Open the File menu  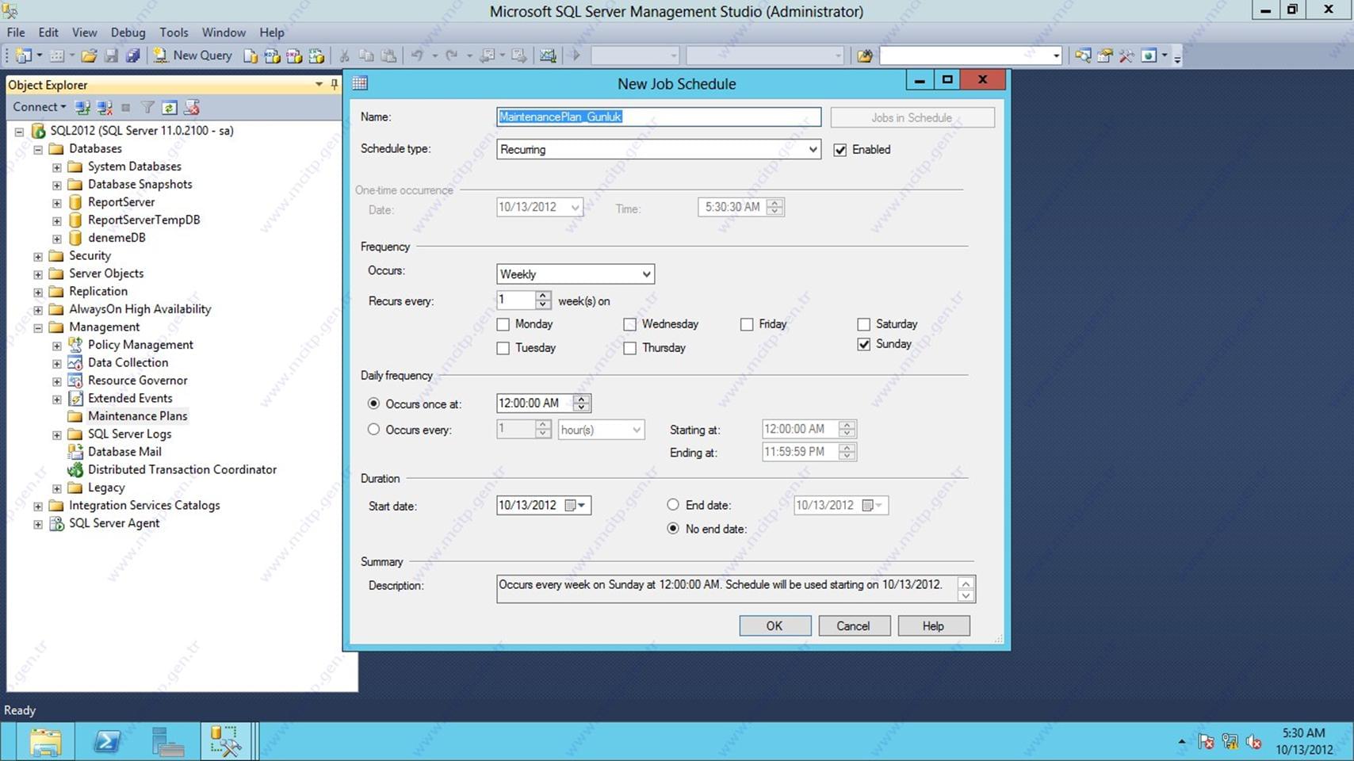(16, 33)
